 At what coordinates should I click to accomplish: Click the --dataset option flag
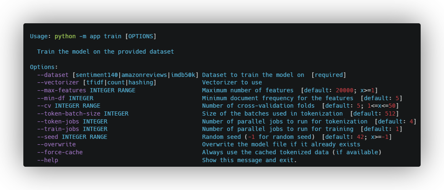click(x=53, y=75)
